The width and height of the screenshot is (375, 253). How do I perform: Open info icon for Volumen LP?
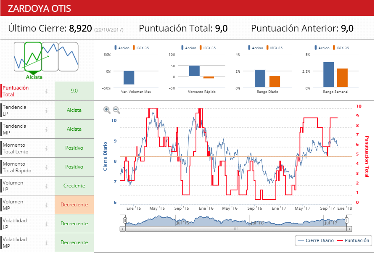coord(47,186)
